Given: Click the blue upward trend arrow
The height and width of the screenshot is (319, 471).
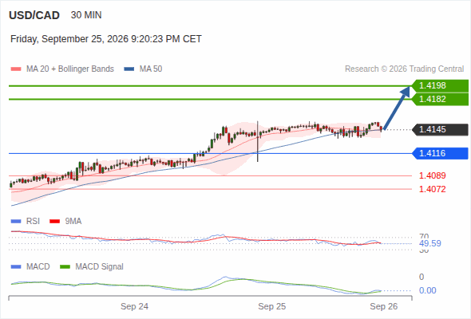Looking at the screenshot, I should tap(397, 108).
